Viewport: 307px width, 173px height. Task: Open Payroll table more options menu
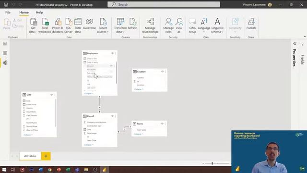click(x=116, y=116)
